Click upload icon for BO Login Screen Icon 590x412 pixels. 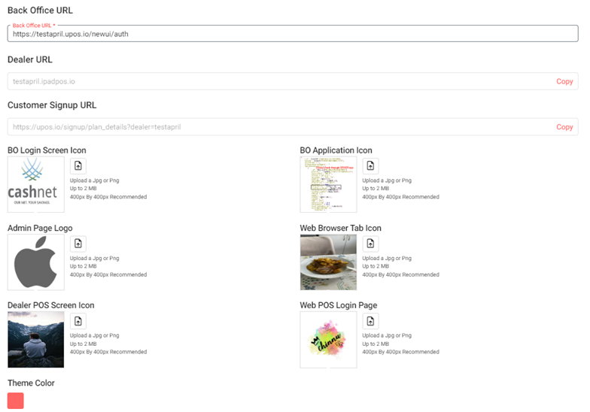78,166
